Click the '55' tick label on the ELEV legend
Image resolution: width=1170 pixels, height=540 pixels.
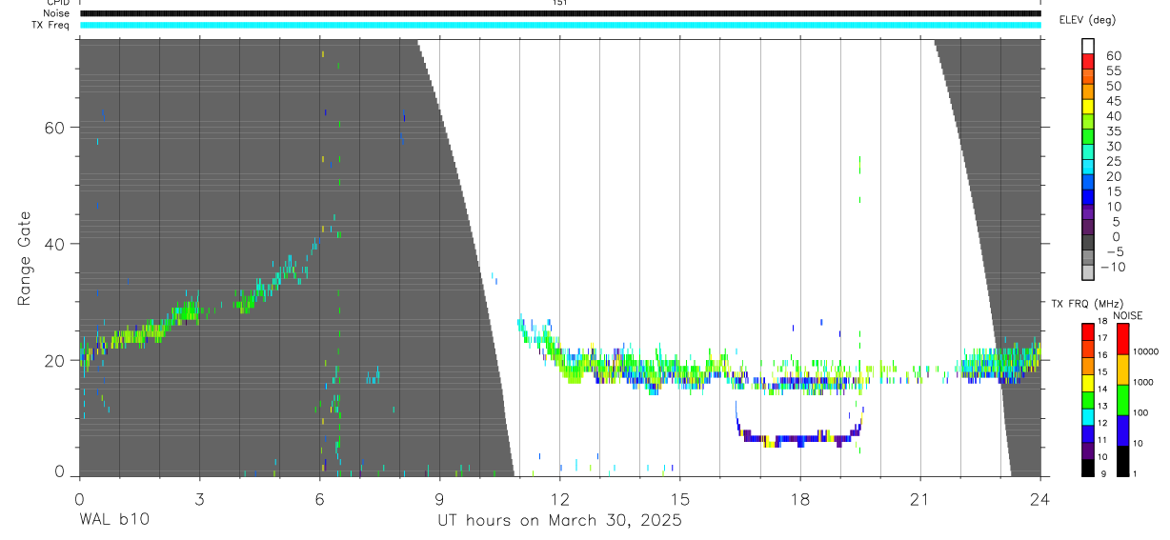pos(1113,70)
